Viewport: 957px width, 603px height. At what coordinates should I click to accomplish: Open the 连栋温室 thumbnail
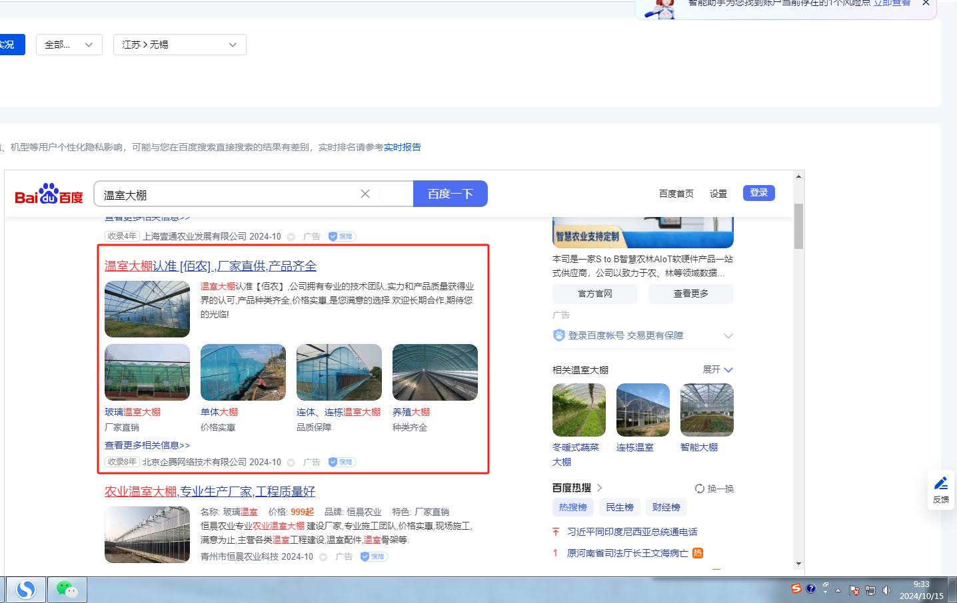[x=643, y=410]
